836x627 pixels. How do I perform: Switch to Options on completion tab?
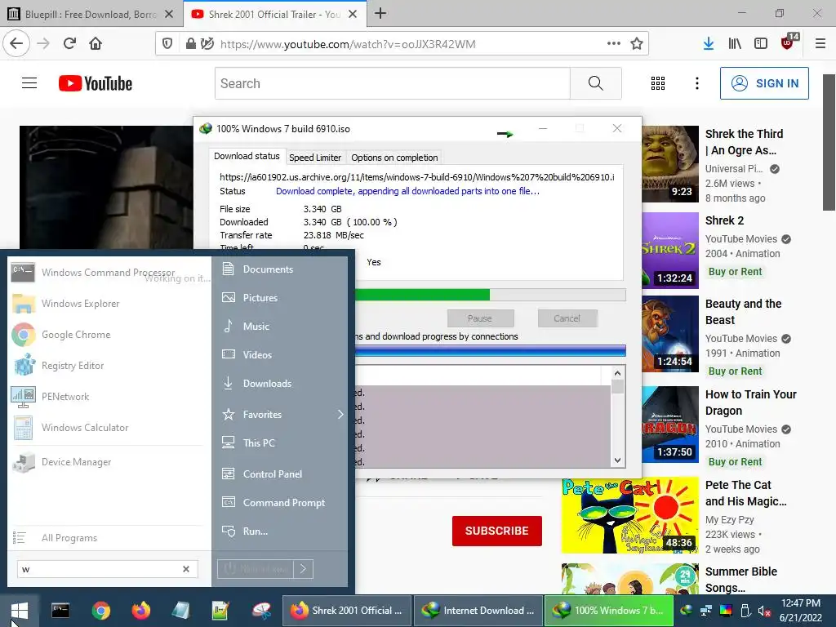pyautogui.click(x=394, y=158)
